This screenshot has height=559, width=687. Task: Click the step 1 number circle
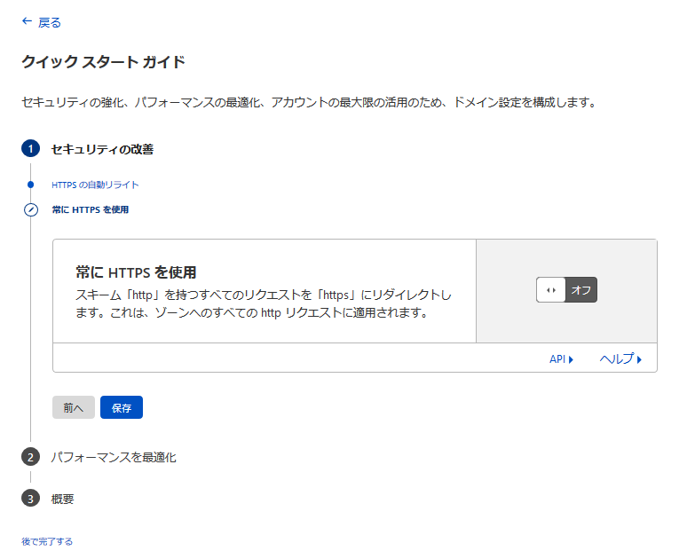point(31,149)
